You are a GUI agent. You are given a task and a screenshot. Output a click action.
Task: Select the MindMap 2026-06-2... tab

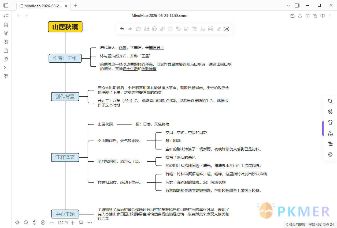pos(43,6)
